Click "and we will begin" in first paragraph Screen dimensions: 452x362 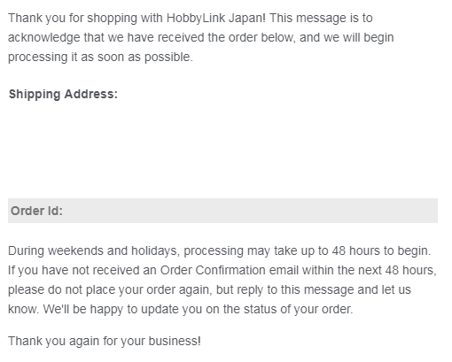coord(347,38)
